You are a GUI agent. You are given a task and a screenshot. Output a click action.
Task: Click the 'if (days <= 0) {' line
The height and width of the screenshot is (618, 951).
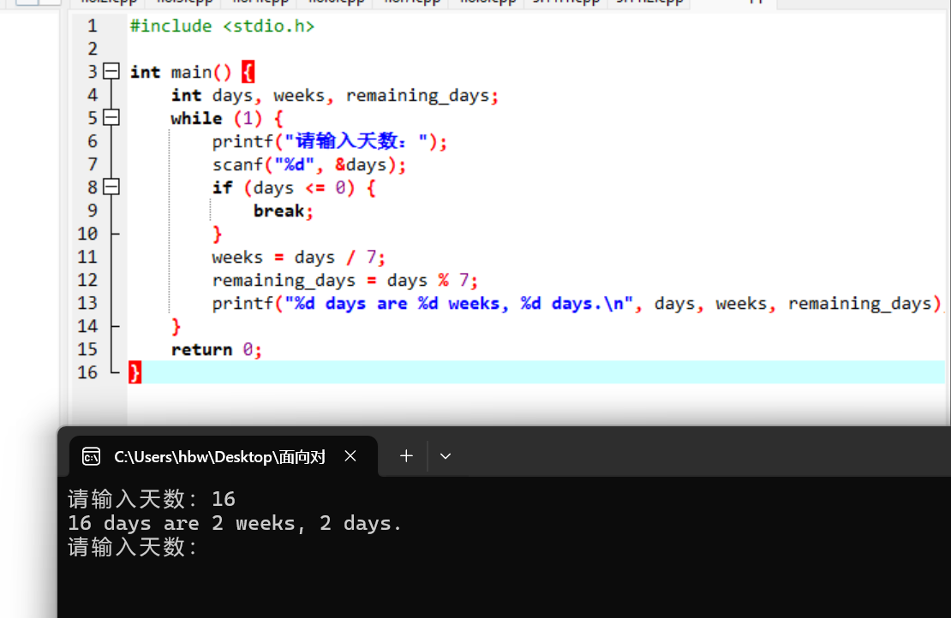[x=294, y=187]
